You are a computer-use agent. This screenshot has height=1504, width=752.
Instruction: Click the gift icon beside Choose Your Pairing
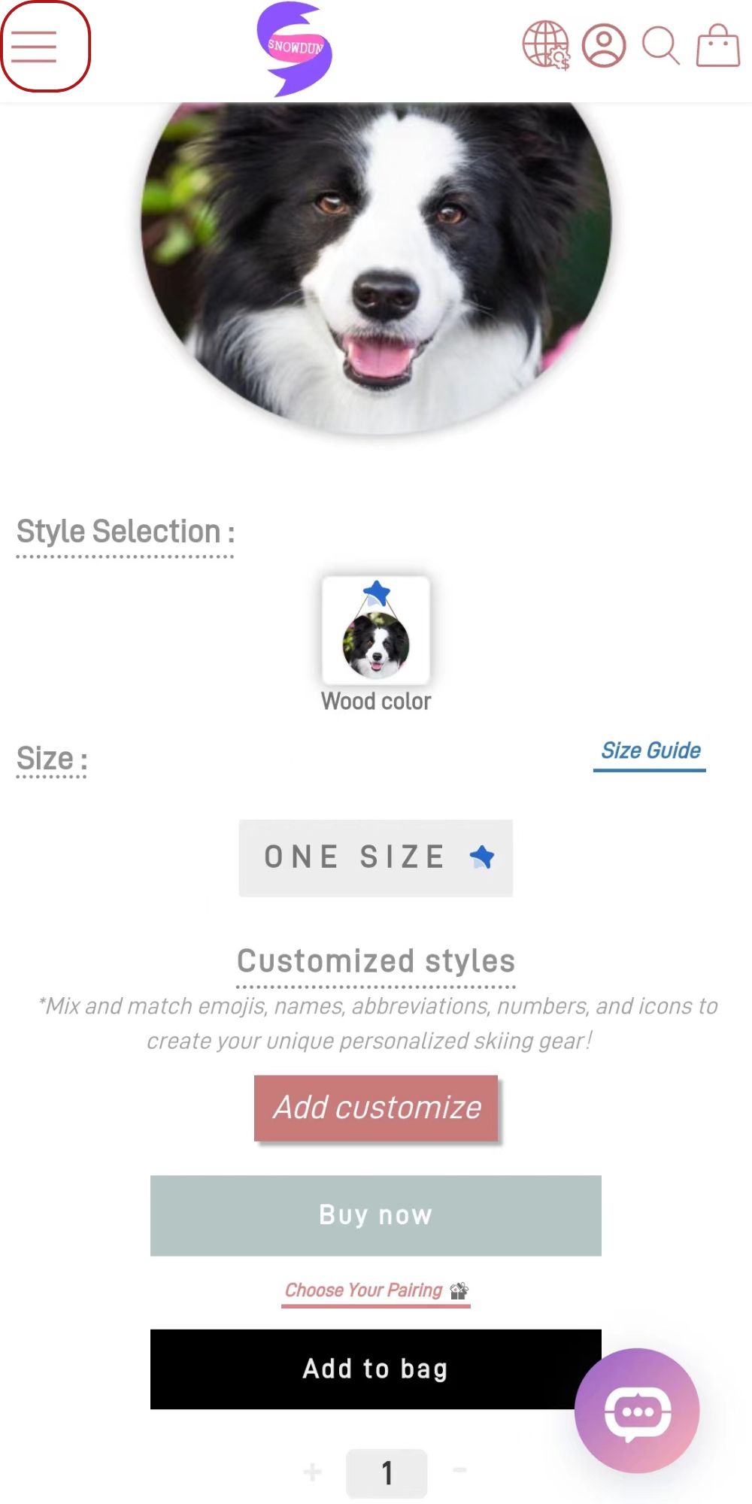tap(459, 1291)
